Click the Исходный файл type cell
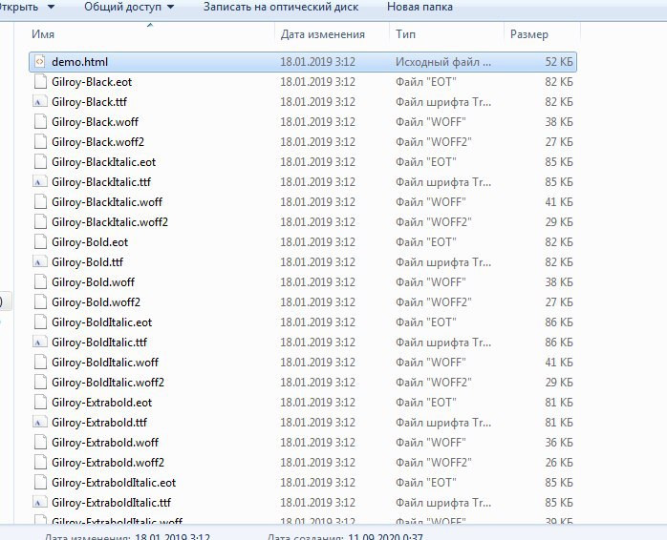Image resolution: width=667 pixels, height=540 pixels. (443, 62)
